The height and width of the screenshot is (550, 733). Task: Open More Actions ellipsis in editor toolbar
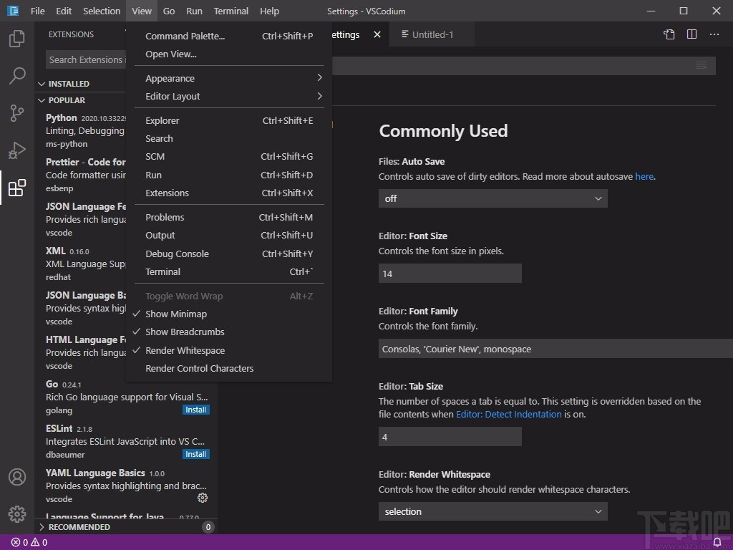(x=714, y=34)
